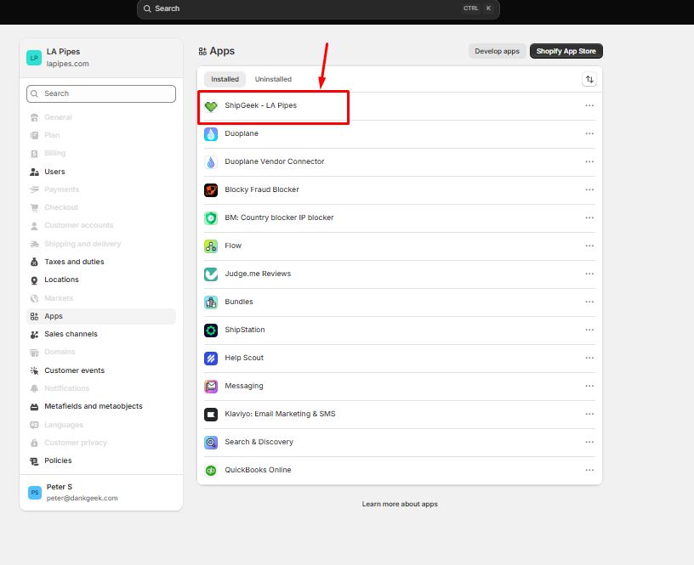
Task: Click disabled Shipping and delivery item
Action: tap(101, 244)
